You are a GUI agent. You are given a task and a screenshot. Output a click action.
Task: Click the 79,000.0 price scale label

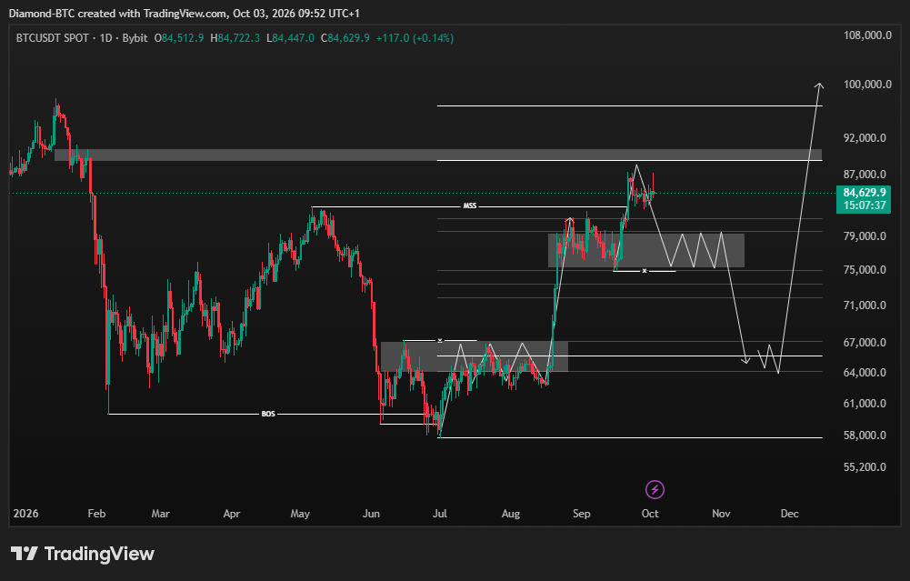[x=865, y=236]
